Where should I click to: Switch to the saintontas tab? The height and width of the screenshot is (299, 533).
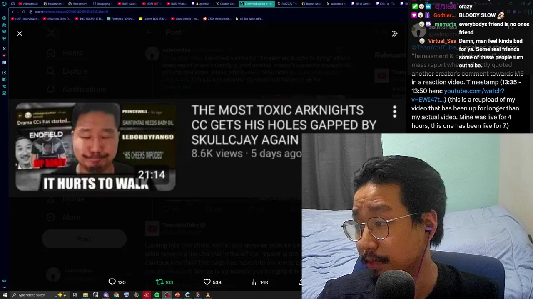(336, 4)
